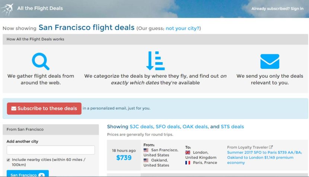This screenshot has height=177, width=309.
Task: Click the United Kingdom flag next to London
Action: tap(188, 152)
